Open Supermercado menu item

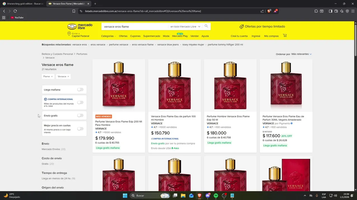click(151, 36)
